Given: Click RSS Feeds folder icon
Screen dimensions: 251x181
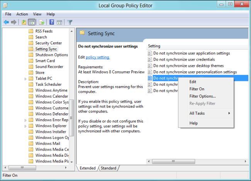Looking at the screenshot, I should (31, 31).
